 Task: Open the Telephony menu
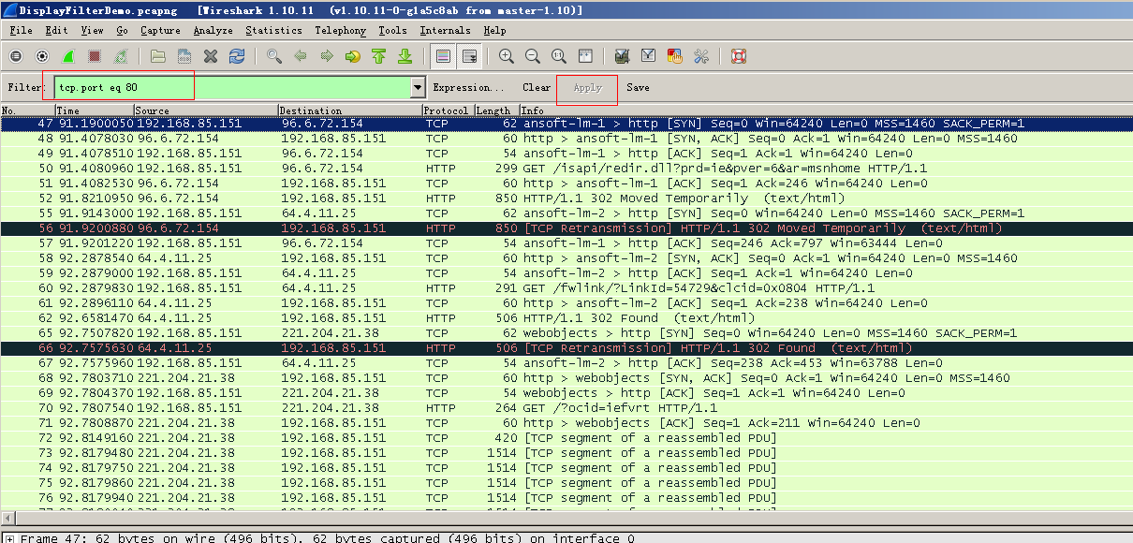(341, 30)
